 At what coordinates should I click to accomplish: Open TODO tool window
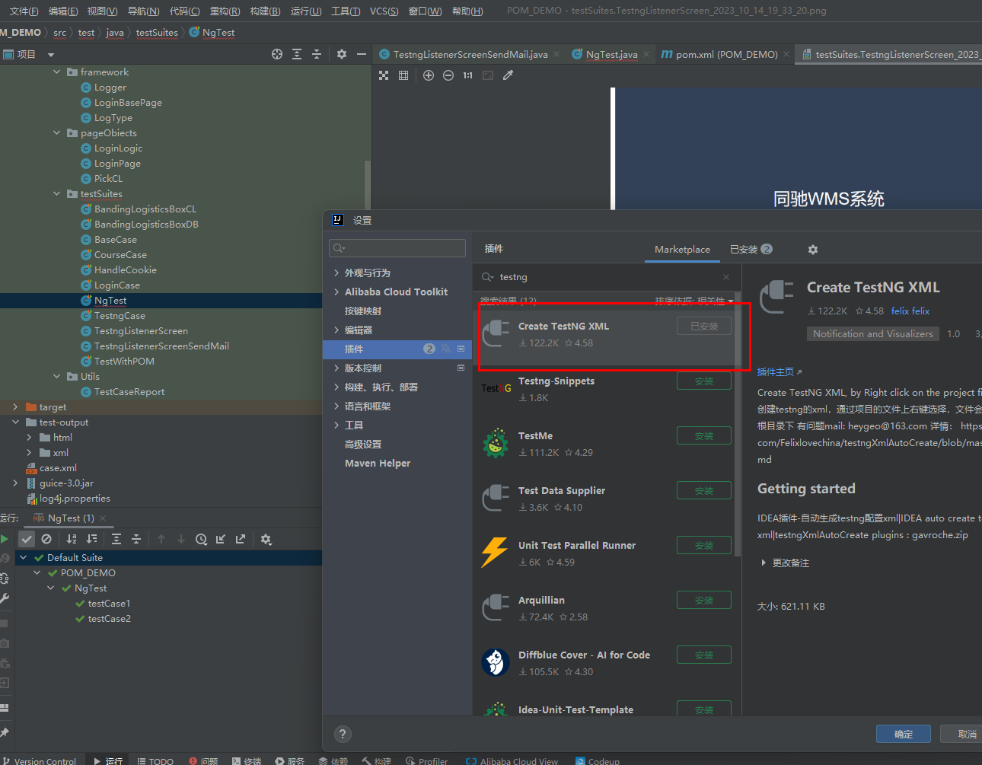(x=155, y=760)
